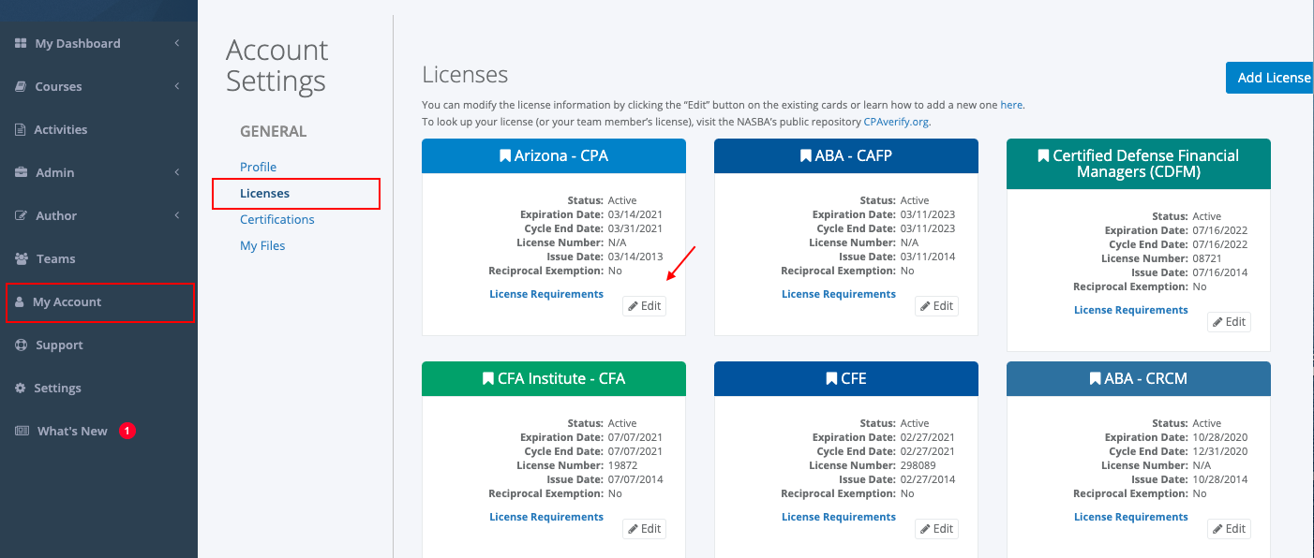Click the Add License button
Image resolution: width=1314 pixels, height=558 pixels.
(x=1270, y=78)
